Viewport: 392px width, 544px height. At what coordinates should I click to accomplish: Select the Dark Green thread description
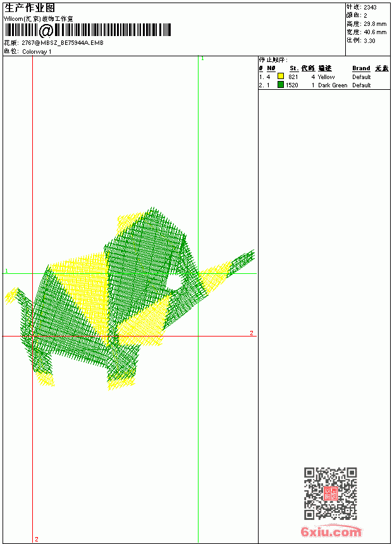click(333, 85)
